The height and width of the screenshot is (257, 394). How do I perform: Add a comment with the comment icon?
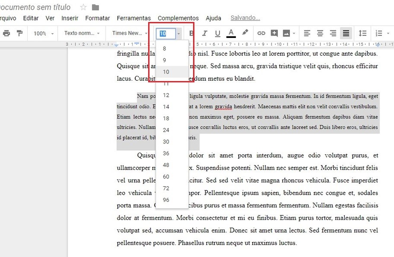(275, 33)
